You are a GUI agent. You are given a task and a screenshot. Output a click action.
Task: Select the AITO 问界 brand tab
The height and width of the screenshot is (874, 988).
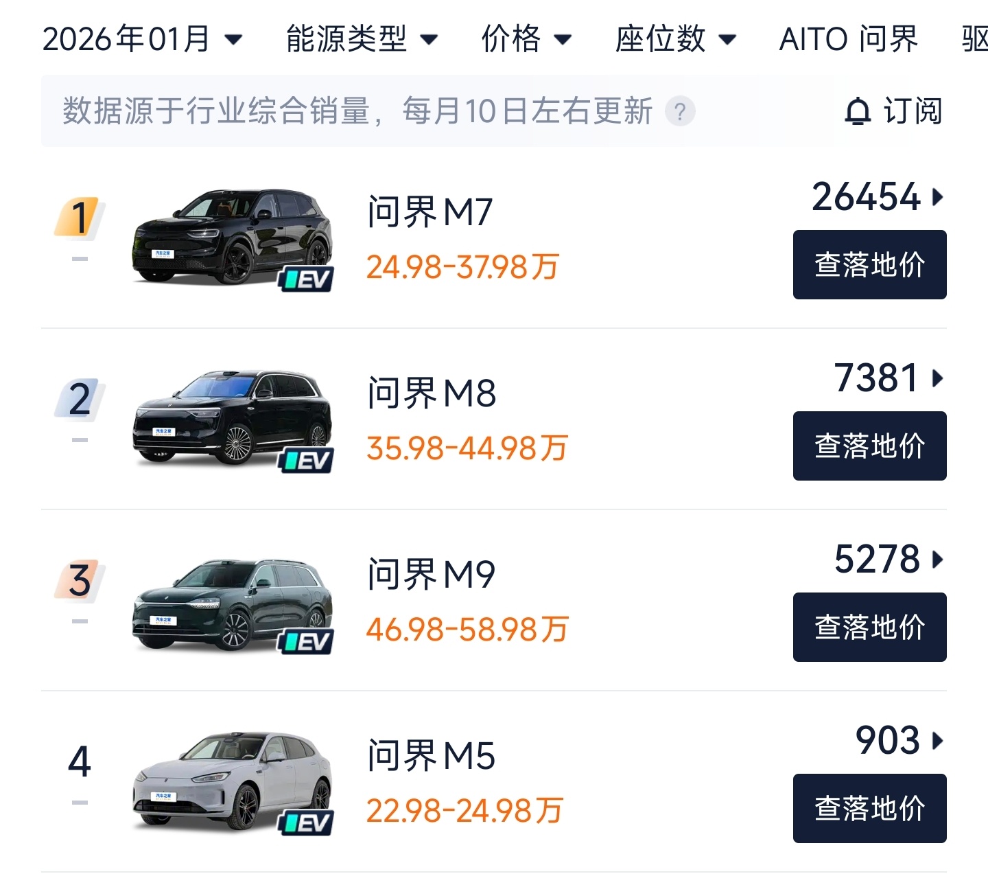[848, 39]
